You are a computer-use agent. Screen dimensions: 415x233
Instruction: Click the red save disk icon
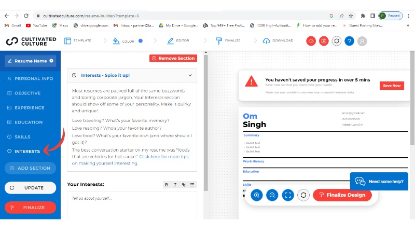[324, 40]
